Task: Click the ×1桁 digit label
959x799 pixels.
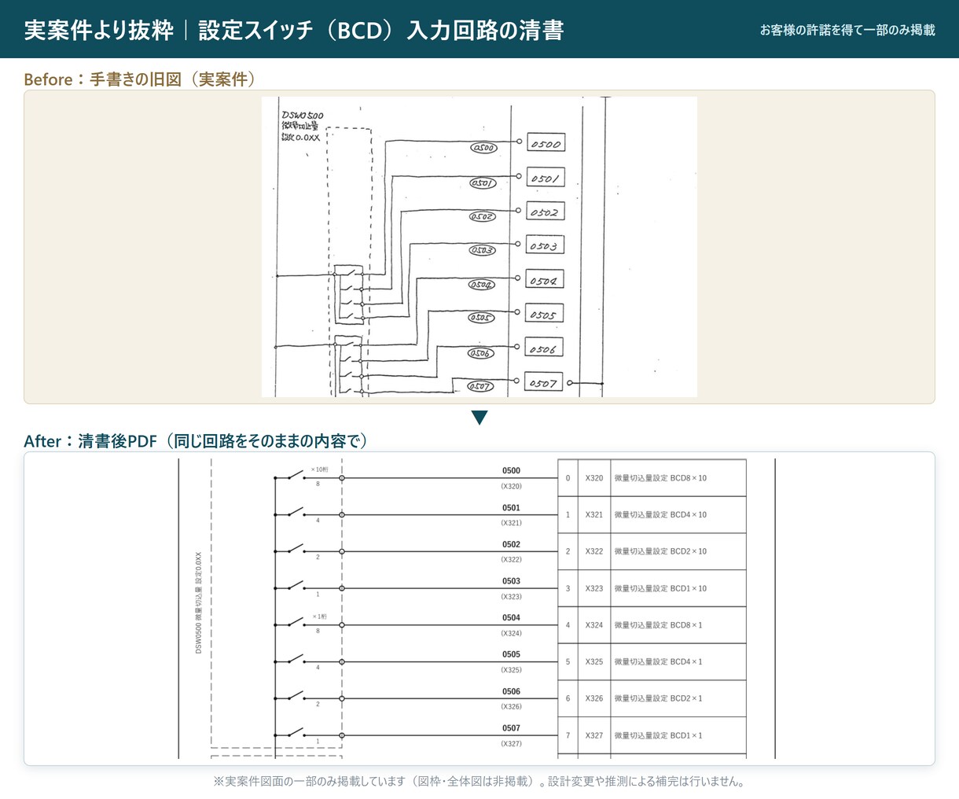Action: click(x=318, y=617)
